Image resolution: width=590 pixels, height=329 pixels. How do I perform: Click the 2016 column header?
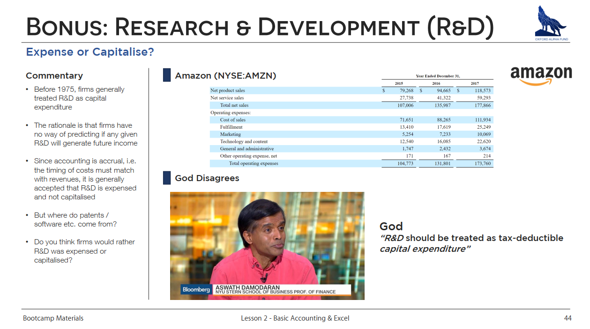coord(436,83)
